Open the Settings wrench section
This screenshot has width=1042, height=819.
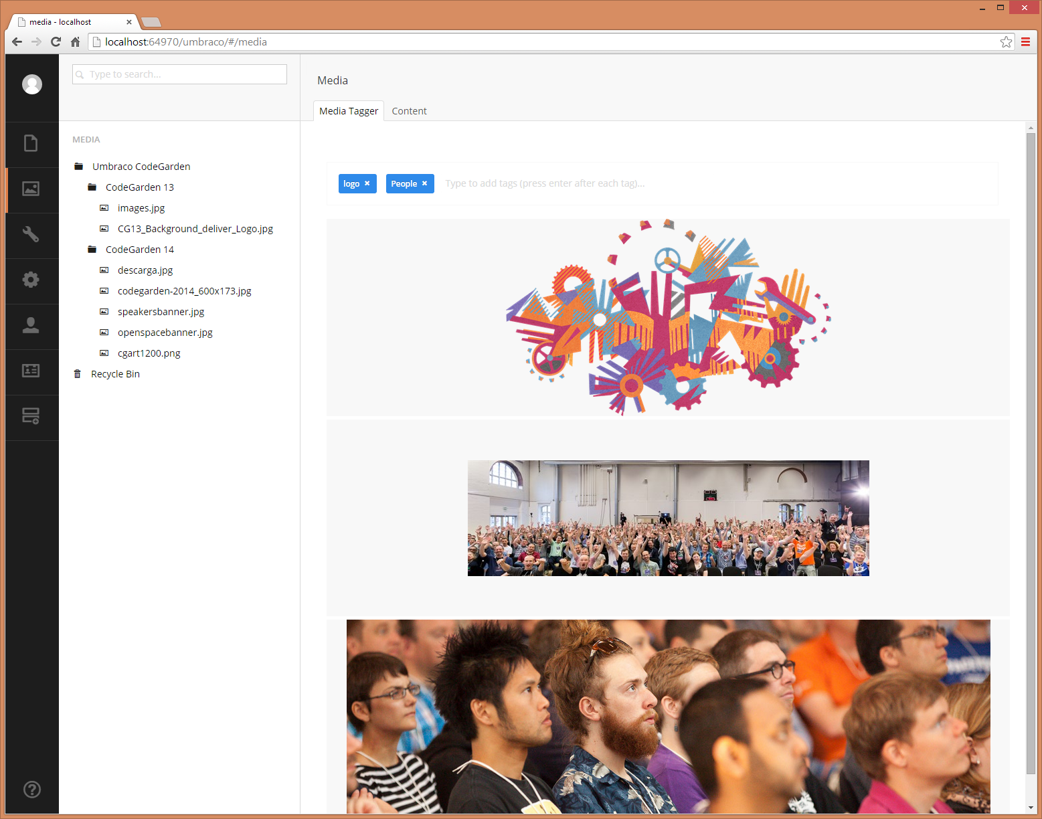31,234
